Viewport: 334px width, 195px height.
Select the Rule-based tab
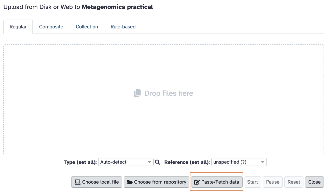pyautogui.click(x=123, y=27)
